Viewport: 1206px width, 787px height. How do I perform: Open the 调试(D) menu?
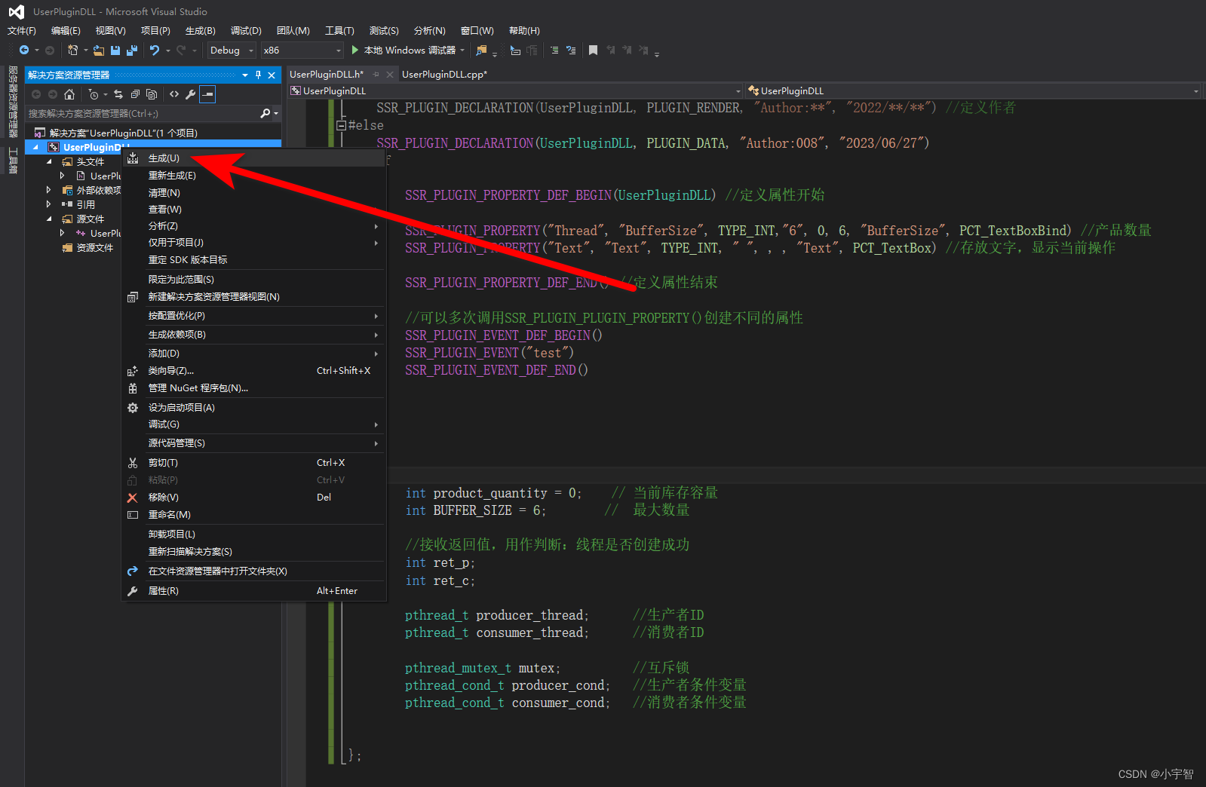[x=246, y=31]
